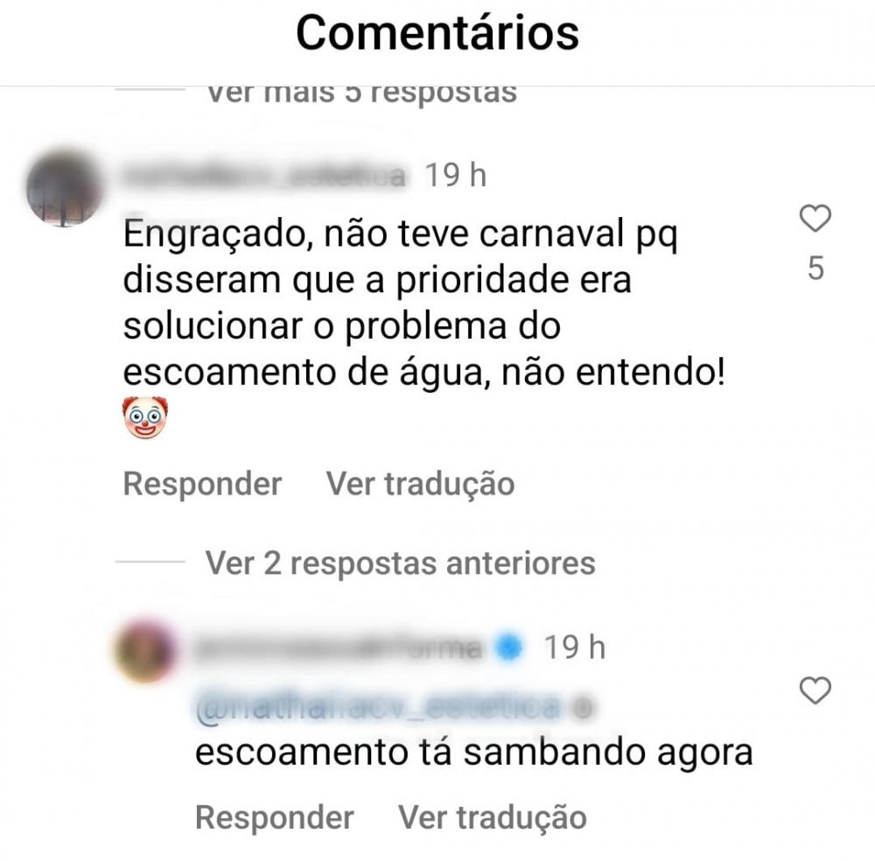Screen dimensions: 875x861
Task: Tap Responder under the sambando reply
Action: click(x=275, y=817)
